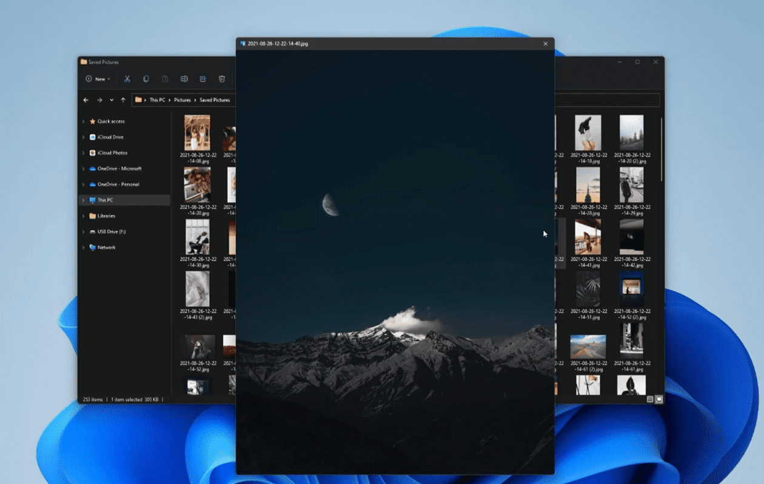Open the New menu dropdown
The image size is (764, 484).
click(x=98, y=79)
